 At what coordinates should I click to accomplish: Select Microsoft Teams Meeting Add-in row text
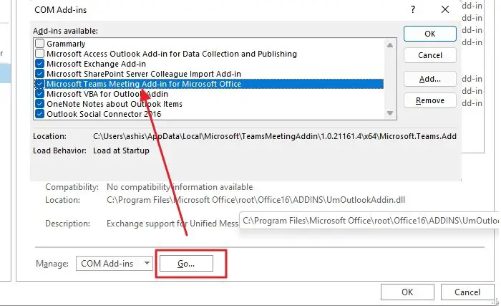(144, 84)
